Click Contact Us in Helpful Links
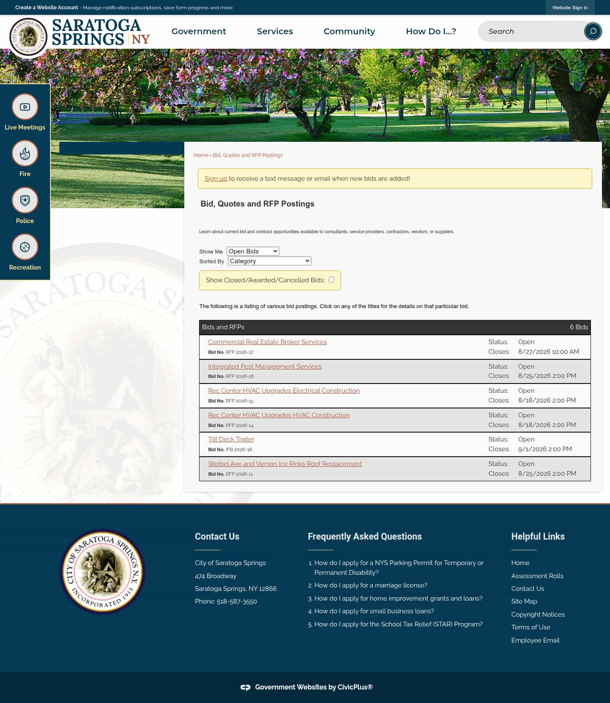This screenshot has height=703, width=610. coord(527,589)
